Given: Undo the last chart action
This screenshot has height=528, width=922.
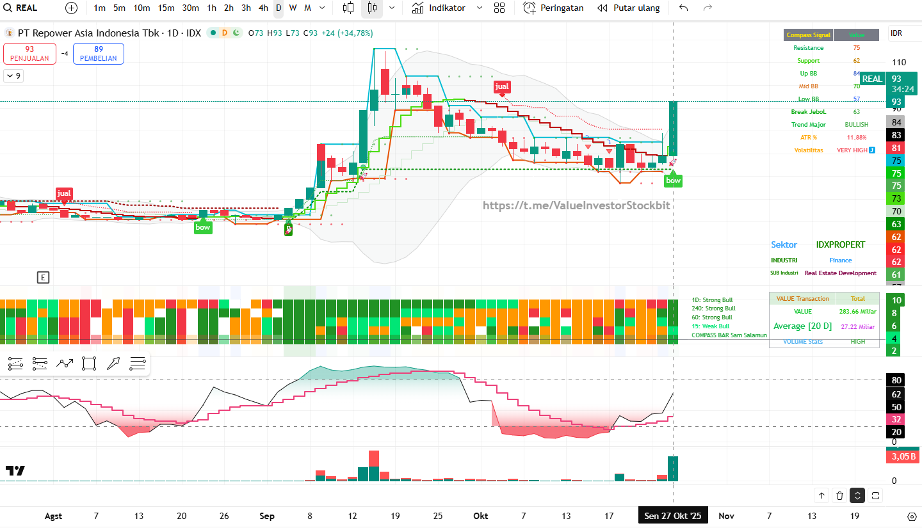Looking at the screenshot, I should pyautogui.click(x=683, y=8).
